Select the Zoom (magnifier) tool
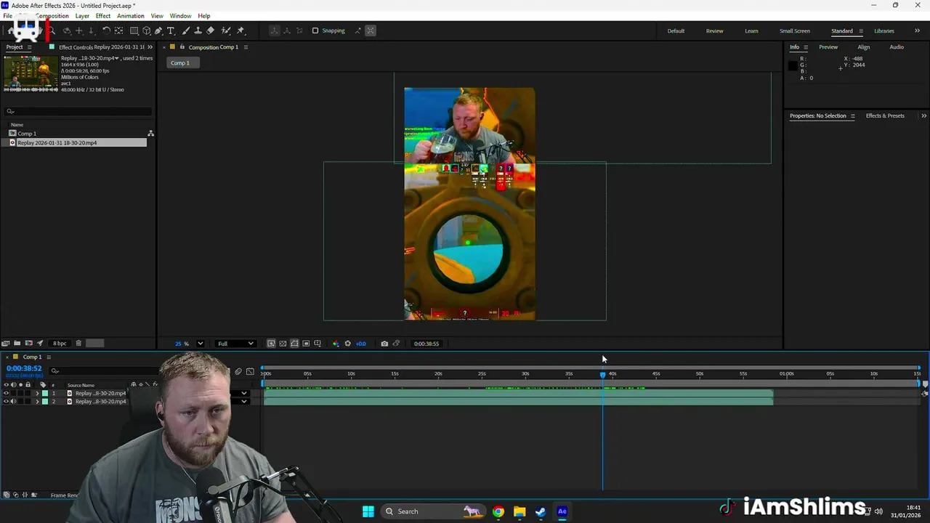Screen dimensions: 930x523 tap(52, 31)
